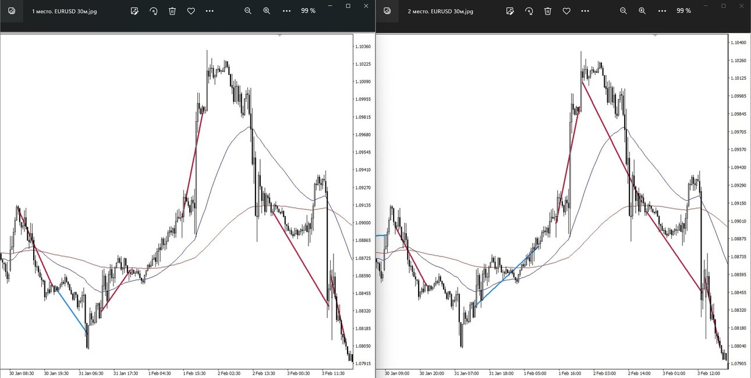The image size is (751, 378).
Task: Click the 99 % zoom level in '1 место' window
Action: [308, 11]
